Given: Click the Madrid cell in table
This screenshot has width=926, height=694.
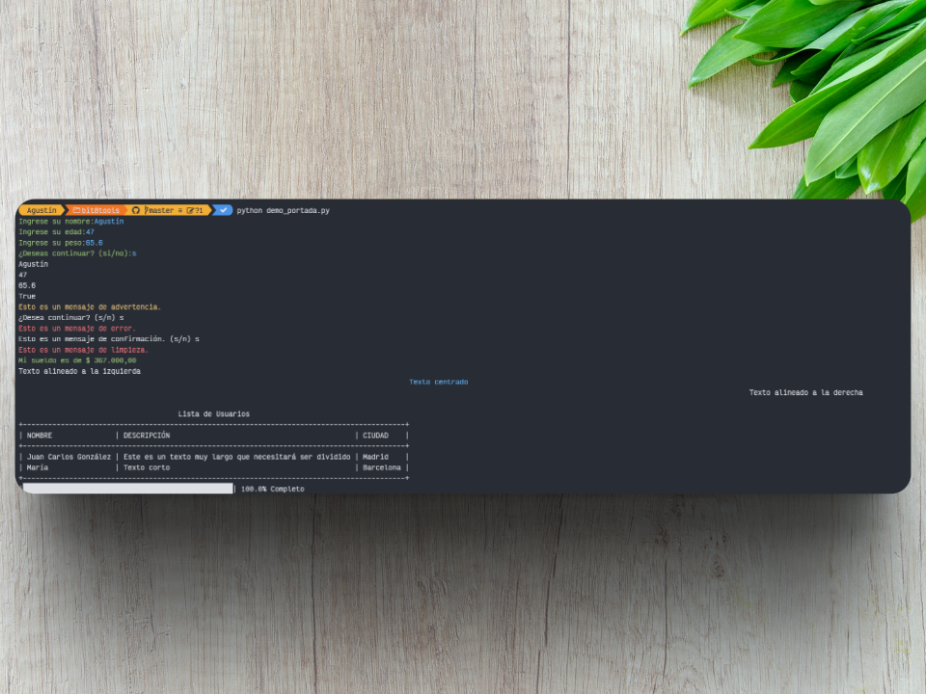Looking at the screenshot, I should click(x=375, y=457).
